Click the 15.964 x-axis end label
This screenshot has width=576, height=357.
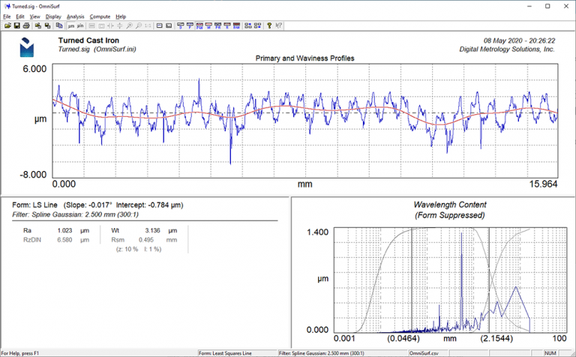(543, 184)
